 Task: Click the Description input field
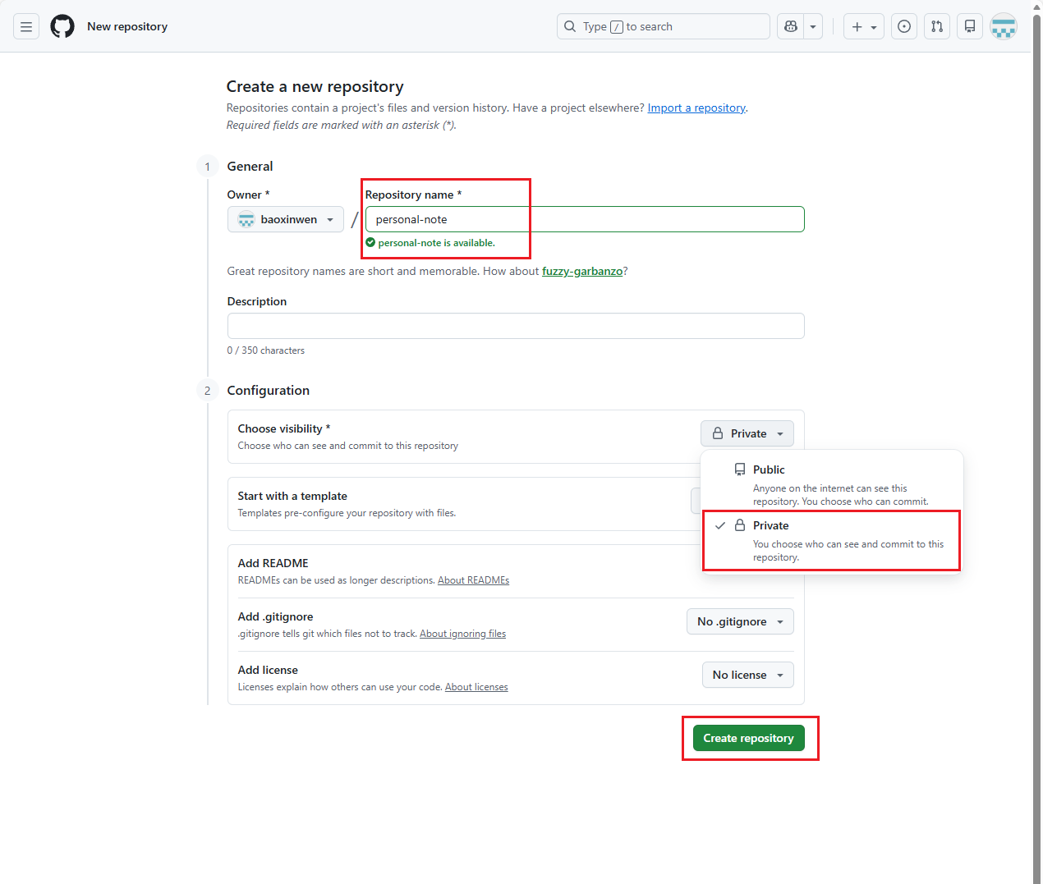(x=515, y=326)
